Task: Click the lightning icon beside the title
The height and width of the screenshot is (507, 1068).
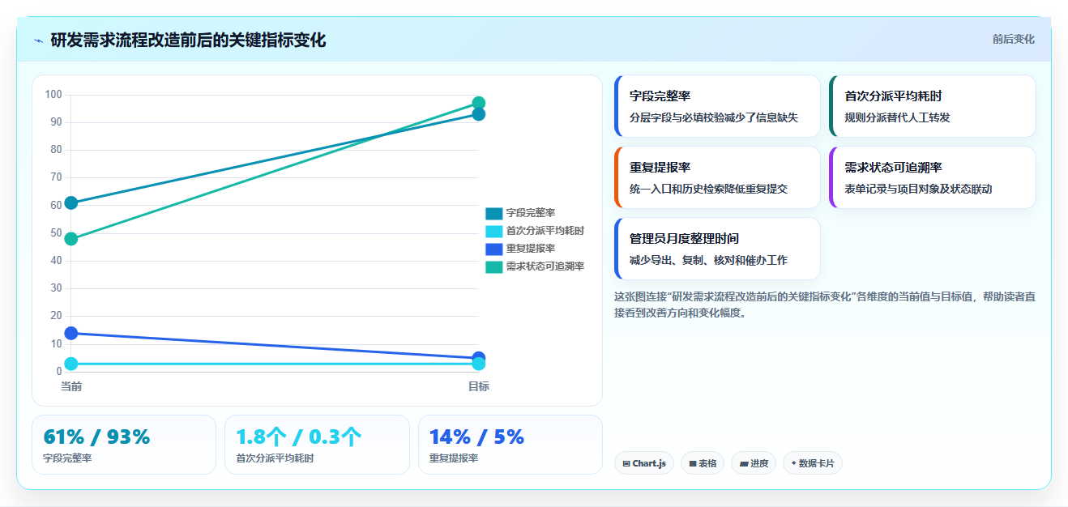Action: click(x=38, y=40)
